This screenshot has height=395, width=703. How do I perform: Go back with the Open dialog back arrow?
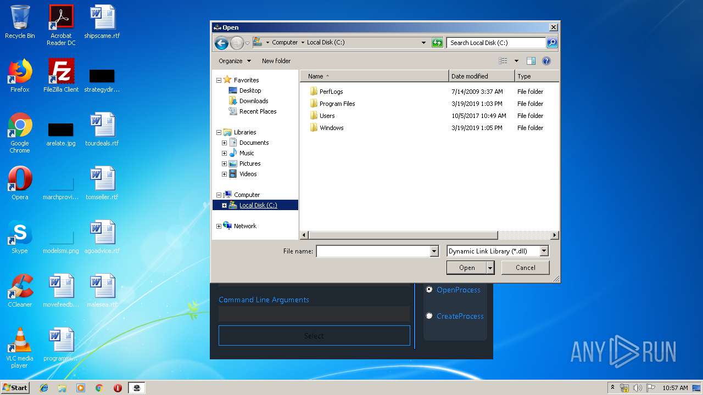(x=221, y=43)
